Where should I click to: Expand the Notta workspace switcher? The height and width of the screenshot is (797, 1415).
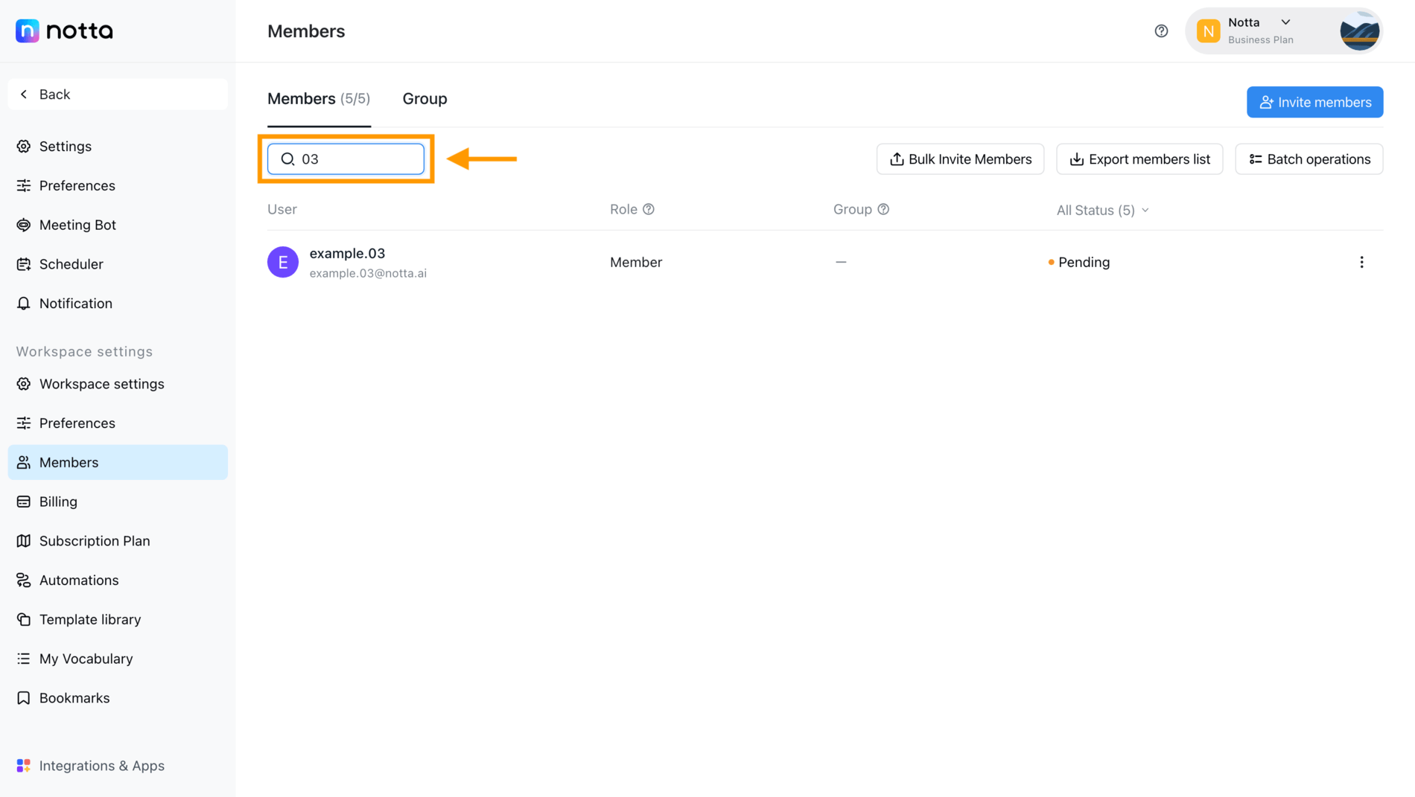coord(1286,22)
